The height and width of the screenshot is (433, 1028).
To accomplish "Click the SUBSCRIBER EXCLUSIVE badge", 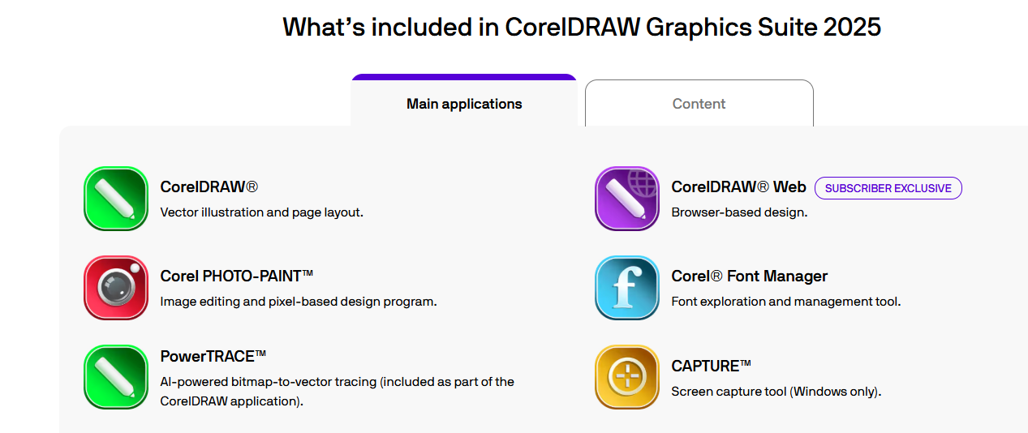I will [888, 188].
